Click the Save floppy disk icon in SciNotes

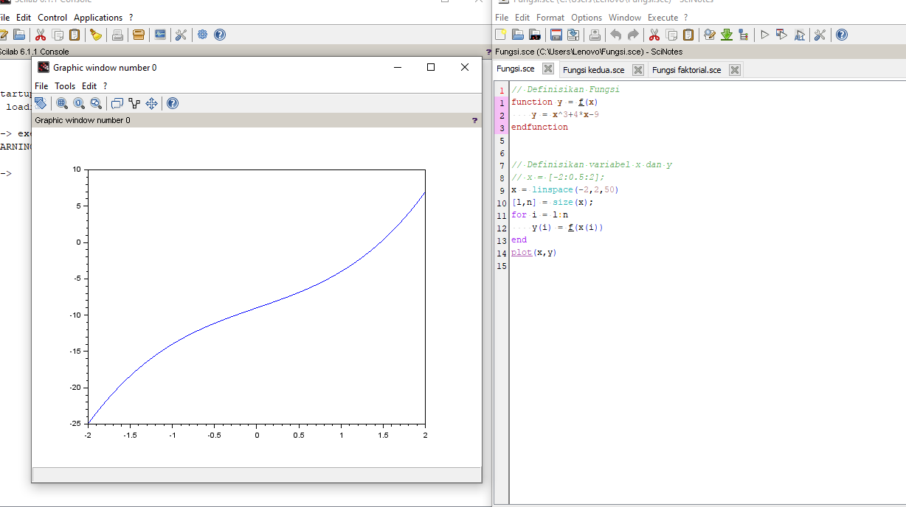pos(556,35)
